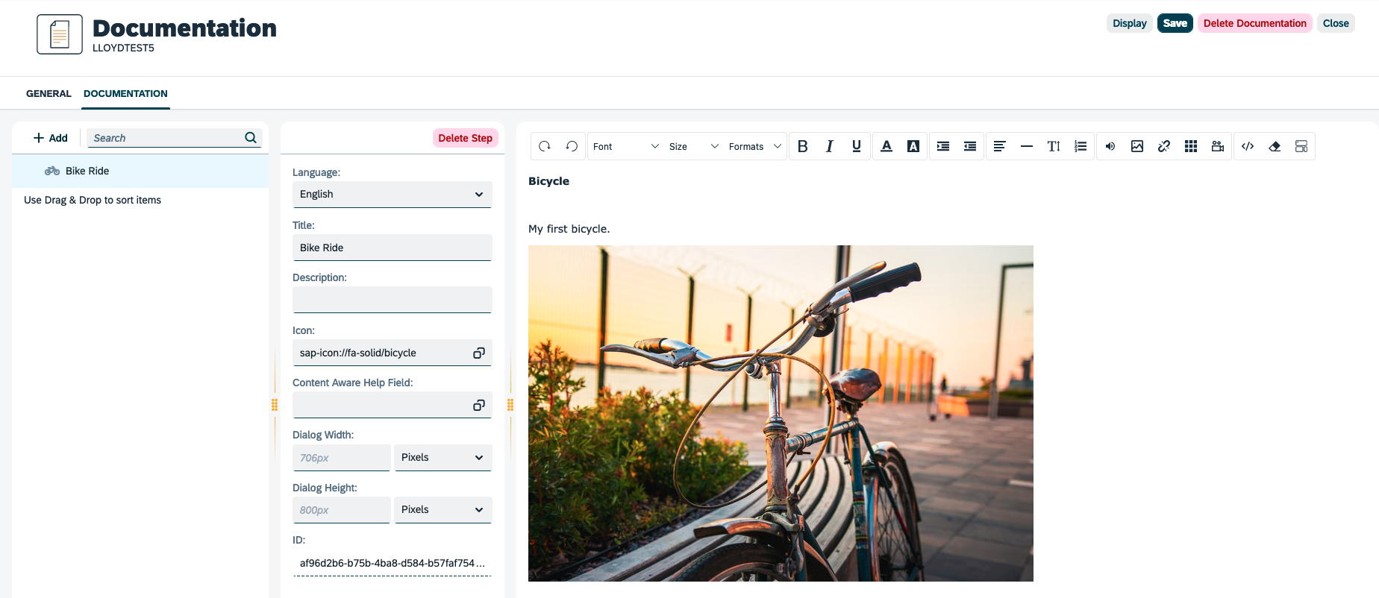The width and height of the screenshot is (1379, 598).
Task: Open the Dialog Height unit dropdown
Action: click(443, 510)
